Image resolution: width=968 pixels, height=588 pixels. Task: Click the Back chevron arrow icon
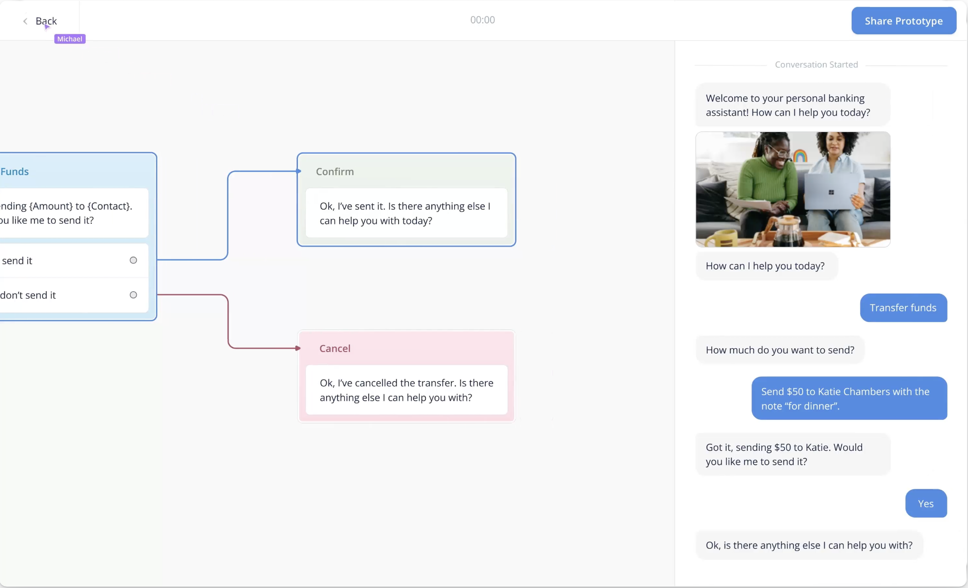[25, 21]
